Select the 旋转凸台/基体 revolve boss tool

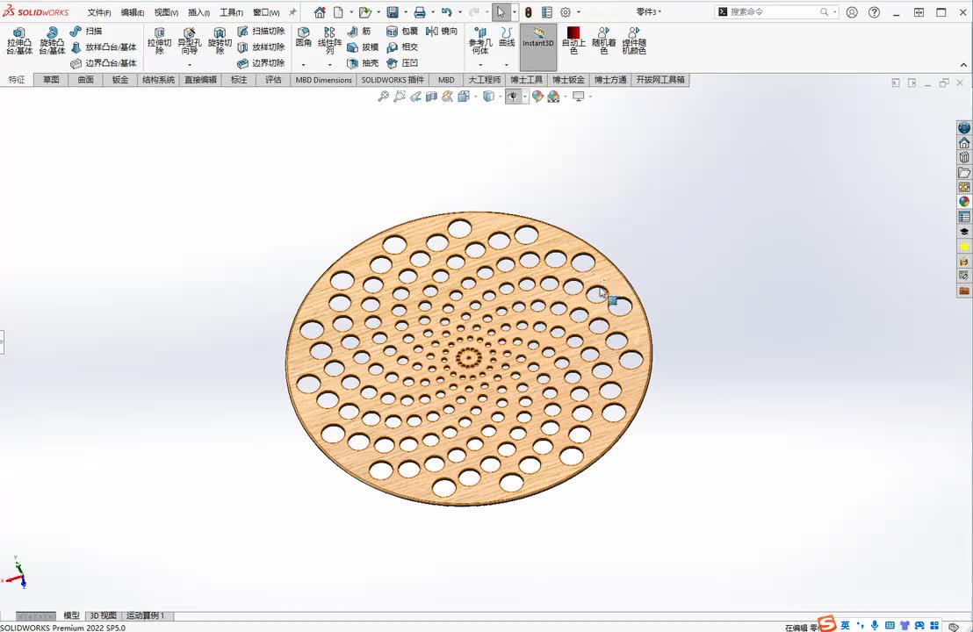click(52, 41)
